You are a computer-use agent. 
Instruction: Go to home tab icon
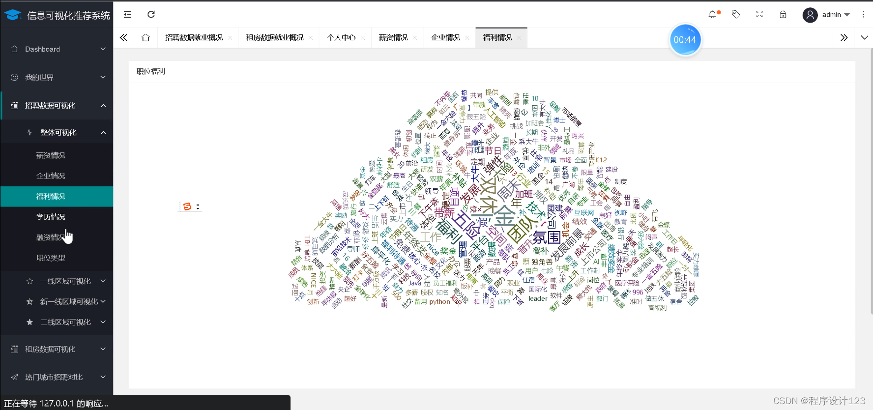click(x=145, y=38)
